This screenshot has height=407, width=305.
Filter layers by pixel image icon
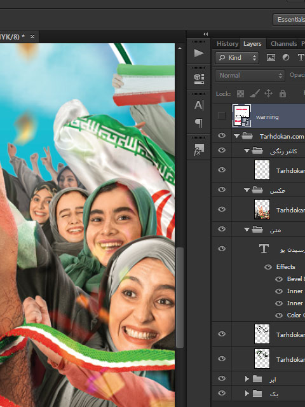click(x=271, y=58)
